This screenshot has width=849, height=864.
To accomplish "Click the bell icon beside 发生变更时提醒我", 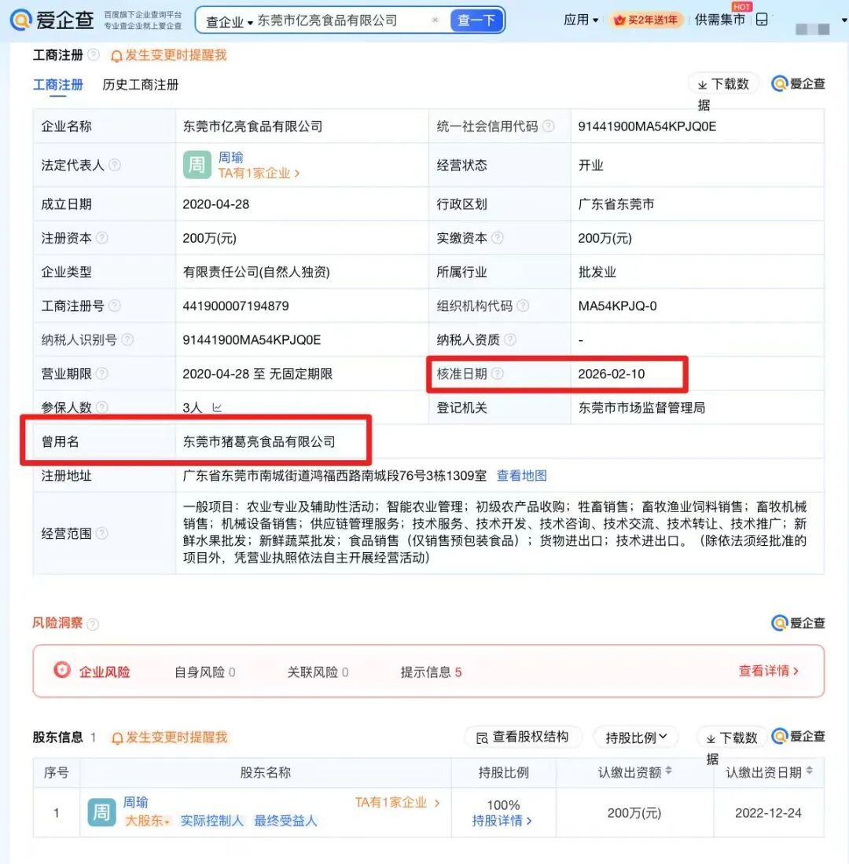I will 116,56.
